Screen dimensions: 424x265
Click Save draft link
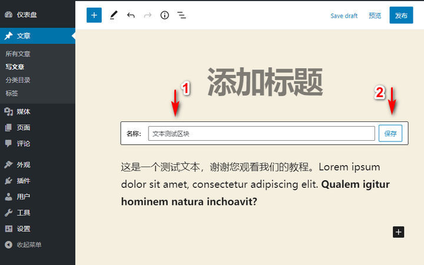pos(344,16)
